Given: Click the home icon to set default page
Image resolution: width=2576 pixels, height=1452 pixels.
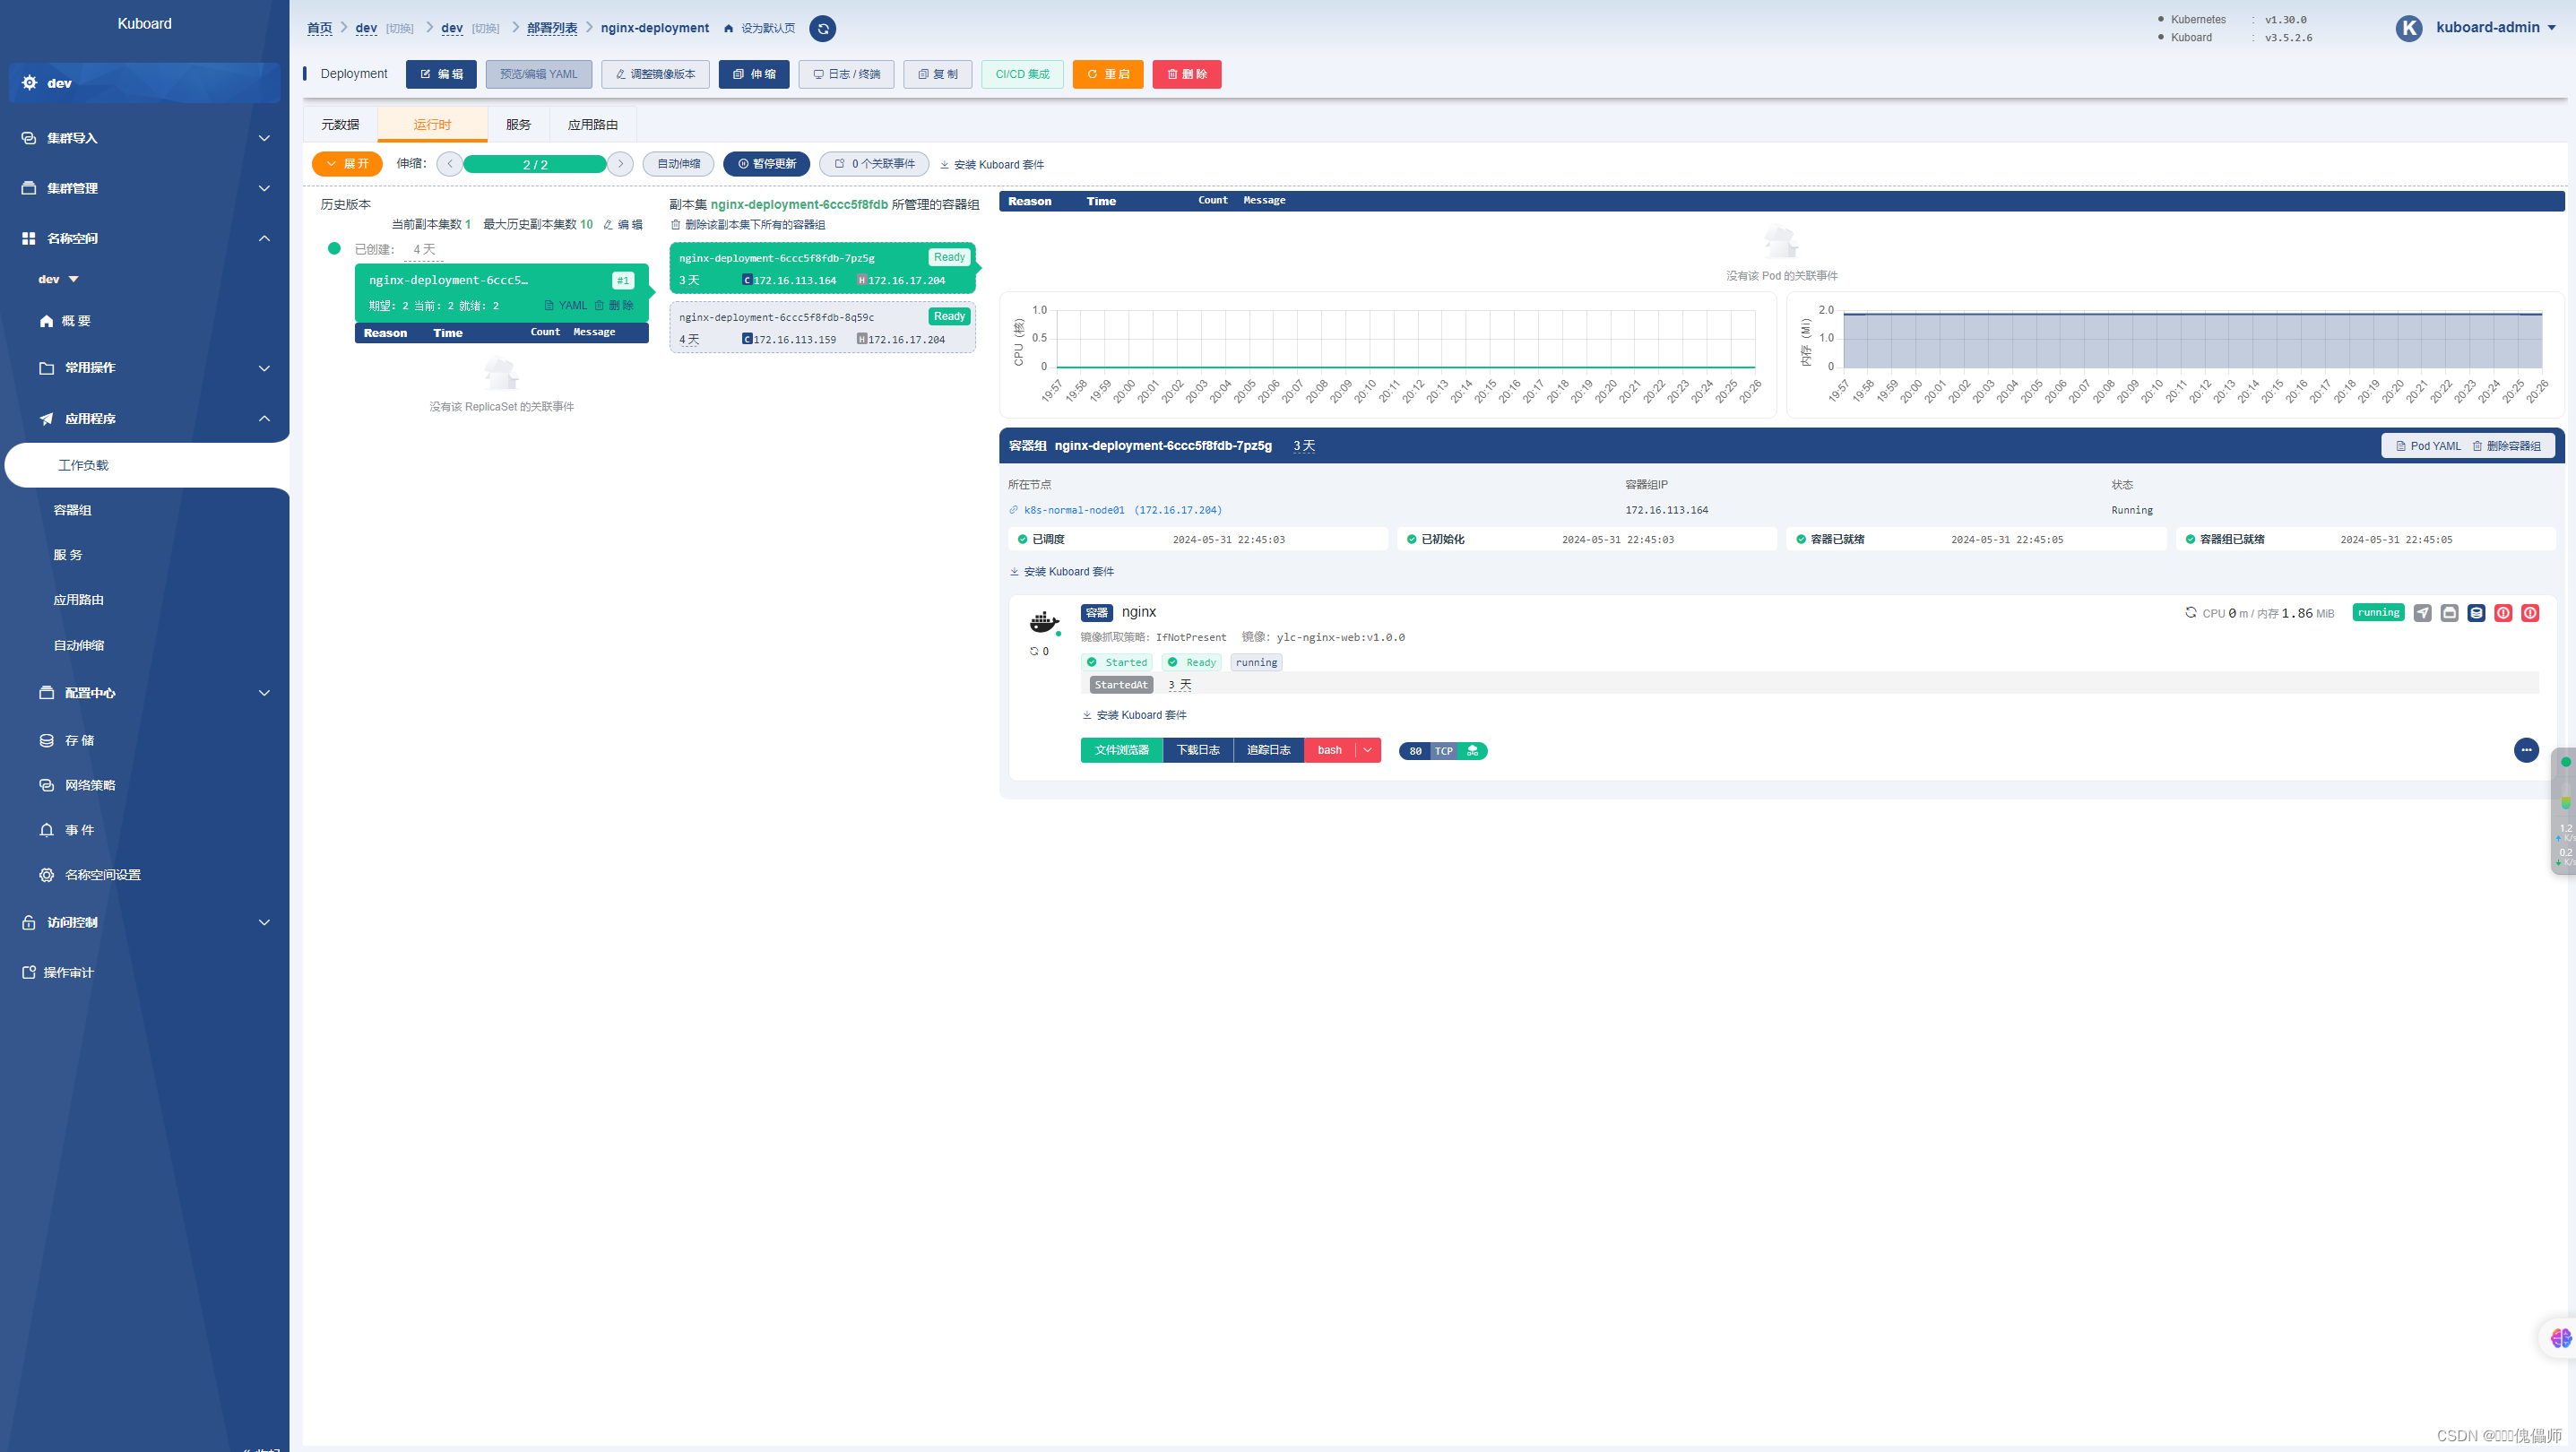Looking at the screenshot, I should pyautogui.click(x=727, y=28).
